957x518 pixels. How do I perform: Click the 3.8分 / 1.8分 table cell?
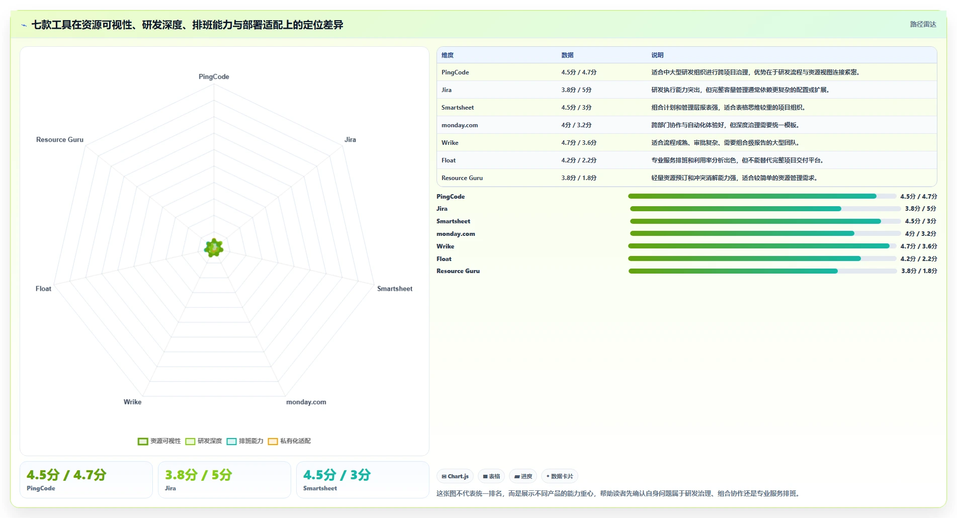pyautogui.click(x=579, y=178)
